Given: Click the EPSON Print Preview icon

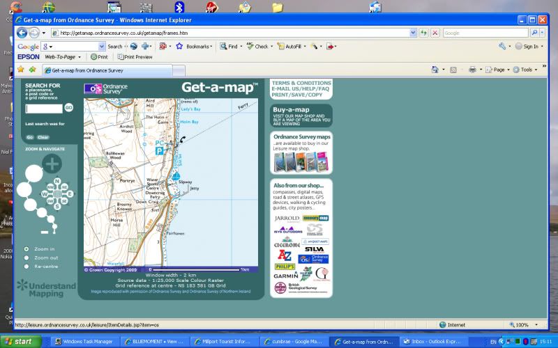Looking at the screenshot, I should pos(120,57).
